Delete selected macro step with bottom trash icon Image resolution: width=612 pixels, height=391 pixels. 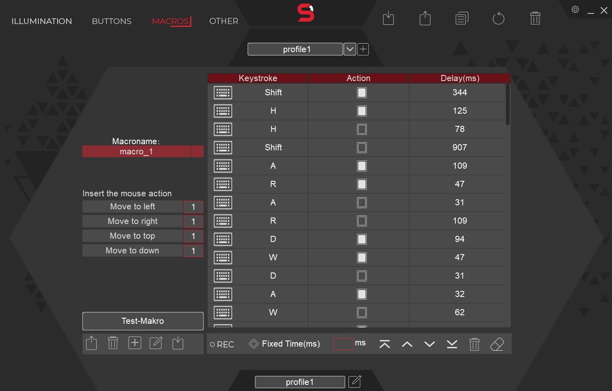(474, 344)
